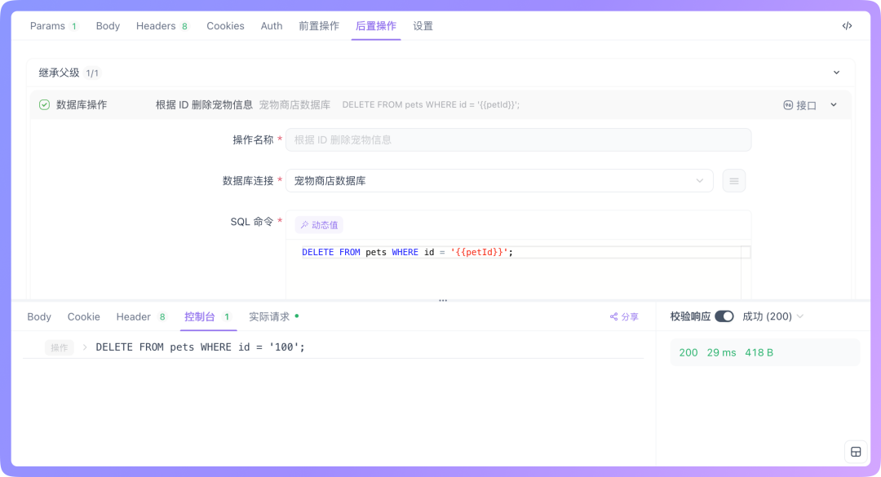Collapse the 数据库操作 panel via its chevron
The image size is (881, 477).
tap(834, 104)
